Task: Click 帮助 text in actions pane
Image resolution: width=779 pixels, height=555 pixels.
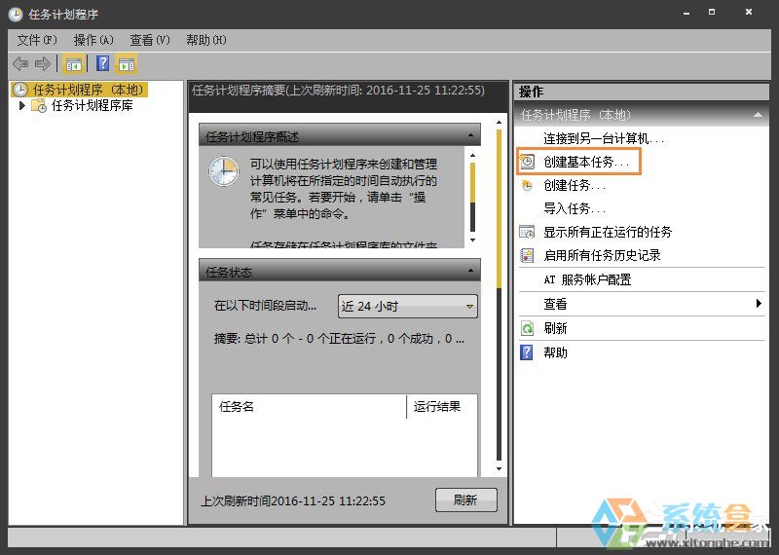Action: click(x=555, y=352)
